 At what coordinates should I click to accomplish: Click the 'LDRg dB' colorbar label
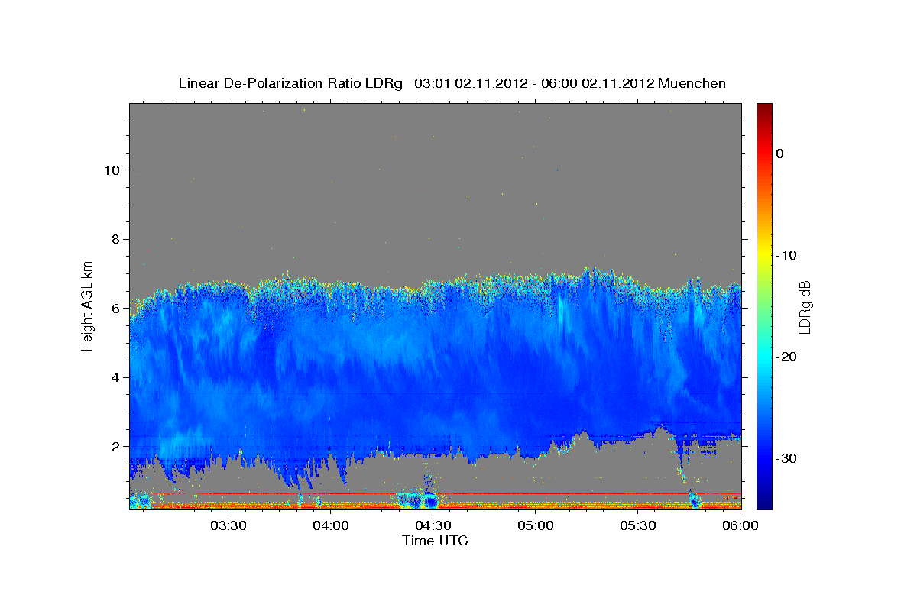804,309
